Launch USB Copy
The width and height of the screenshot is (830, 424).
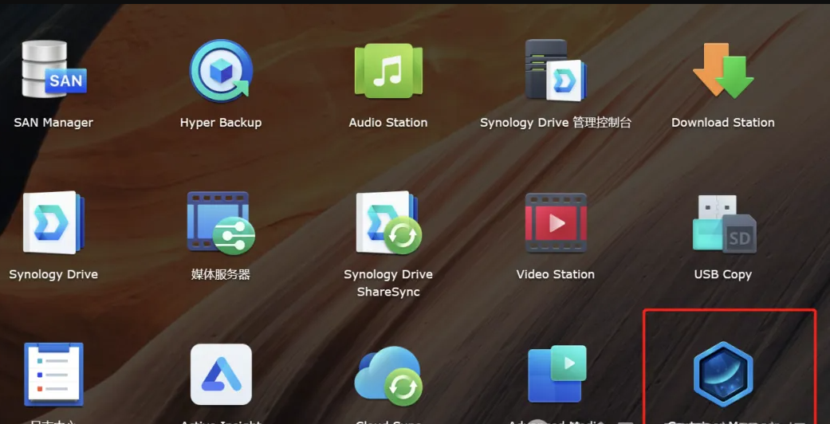(723, 222)
